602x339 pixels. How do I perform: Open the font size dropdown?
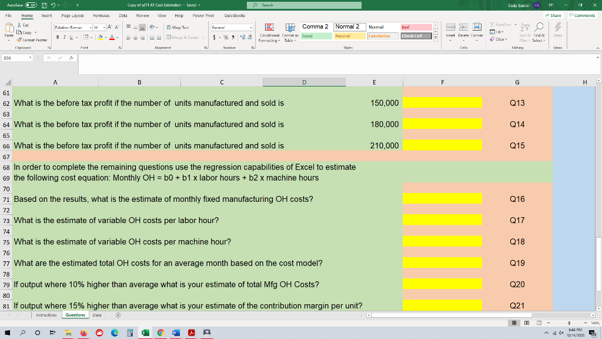pos(104,28)
